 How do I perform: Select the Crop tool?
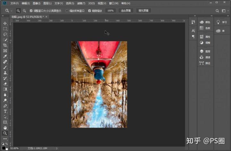point(5,45)
